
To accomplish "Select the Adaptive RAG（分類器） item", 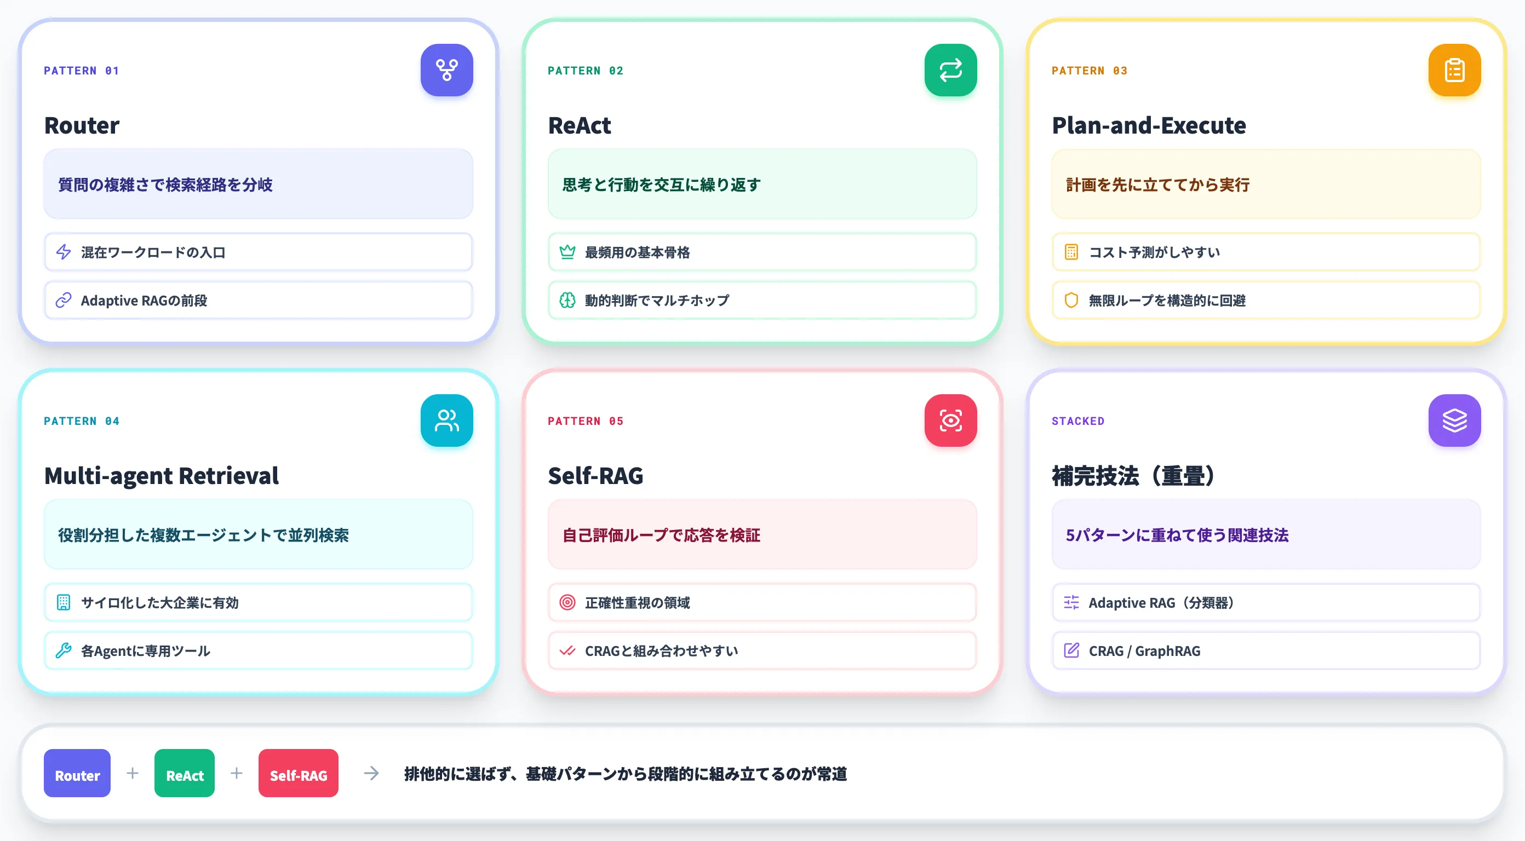I will (x=1266, y=602).
